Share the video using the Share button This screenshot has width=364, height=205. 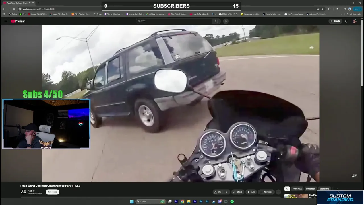click(x=237, y=192)
